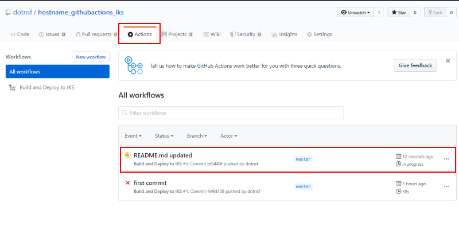
Task: Click the Insights graph icon
Action: tap(274, 34)
